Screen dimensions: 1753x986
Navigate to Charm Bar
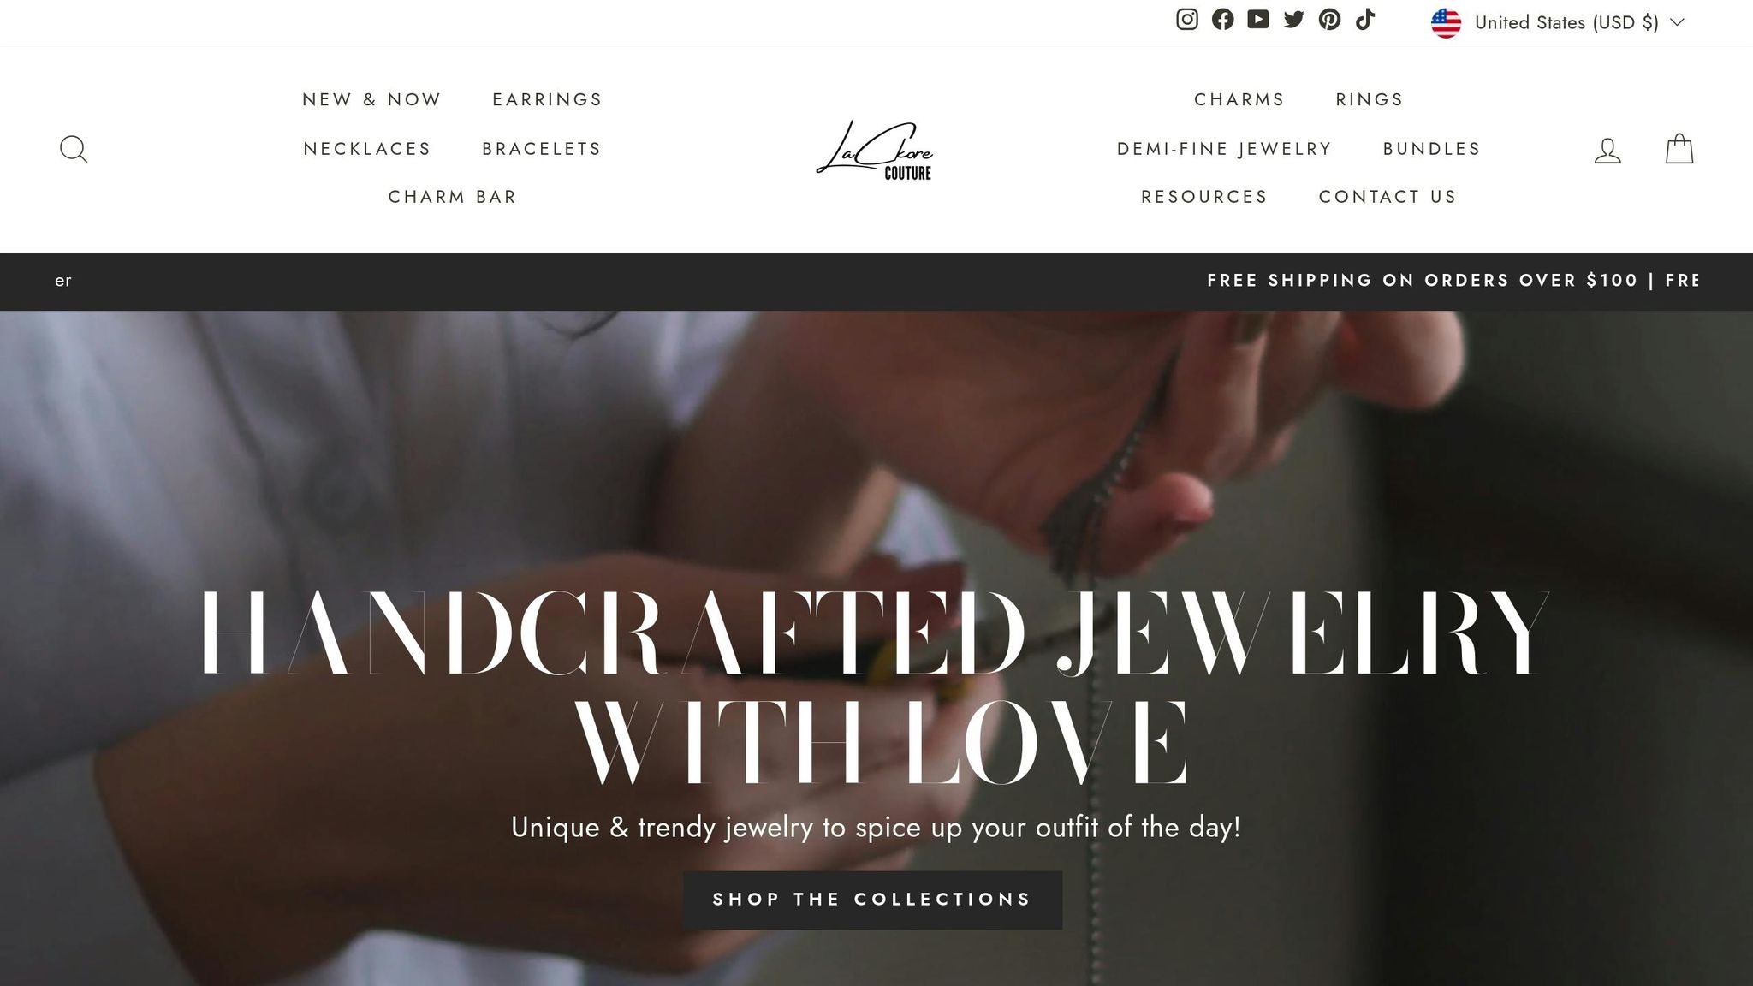tap(452, 197)
